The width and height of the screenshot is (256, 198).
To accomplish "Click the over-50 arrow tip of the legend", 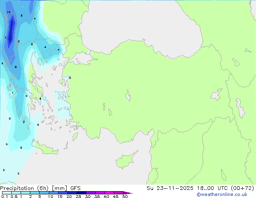I will tap(128, 193).
